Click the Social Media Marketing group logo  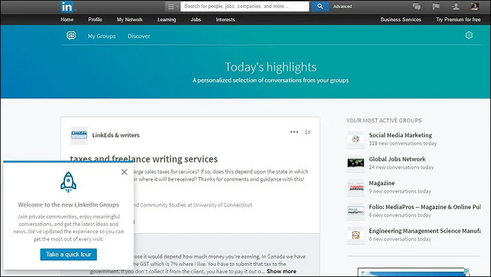point(356,139)
